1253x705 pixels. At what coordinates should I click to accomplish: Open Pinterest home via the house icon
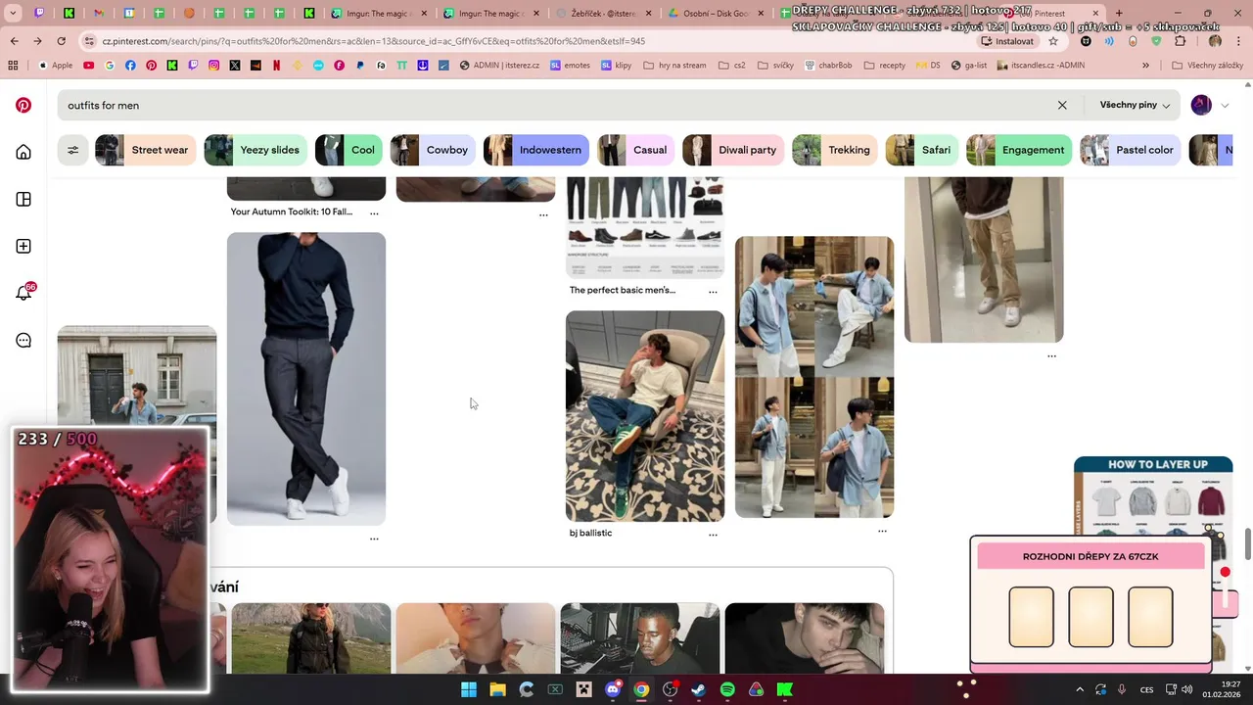tap(23, 152)
